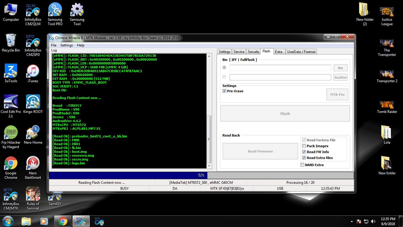Open the Computer desktop icon
The height and width of the screenshot is (227, 403).
pos(11,12)
